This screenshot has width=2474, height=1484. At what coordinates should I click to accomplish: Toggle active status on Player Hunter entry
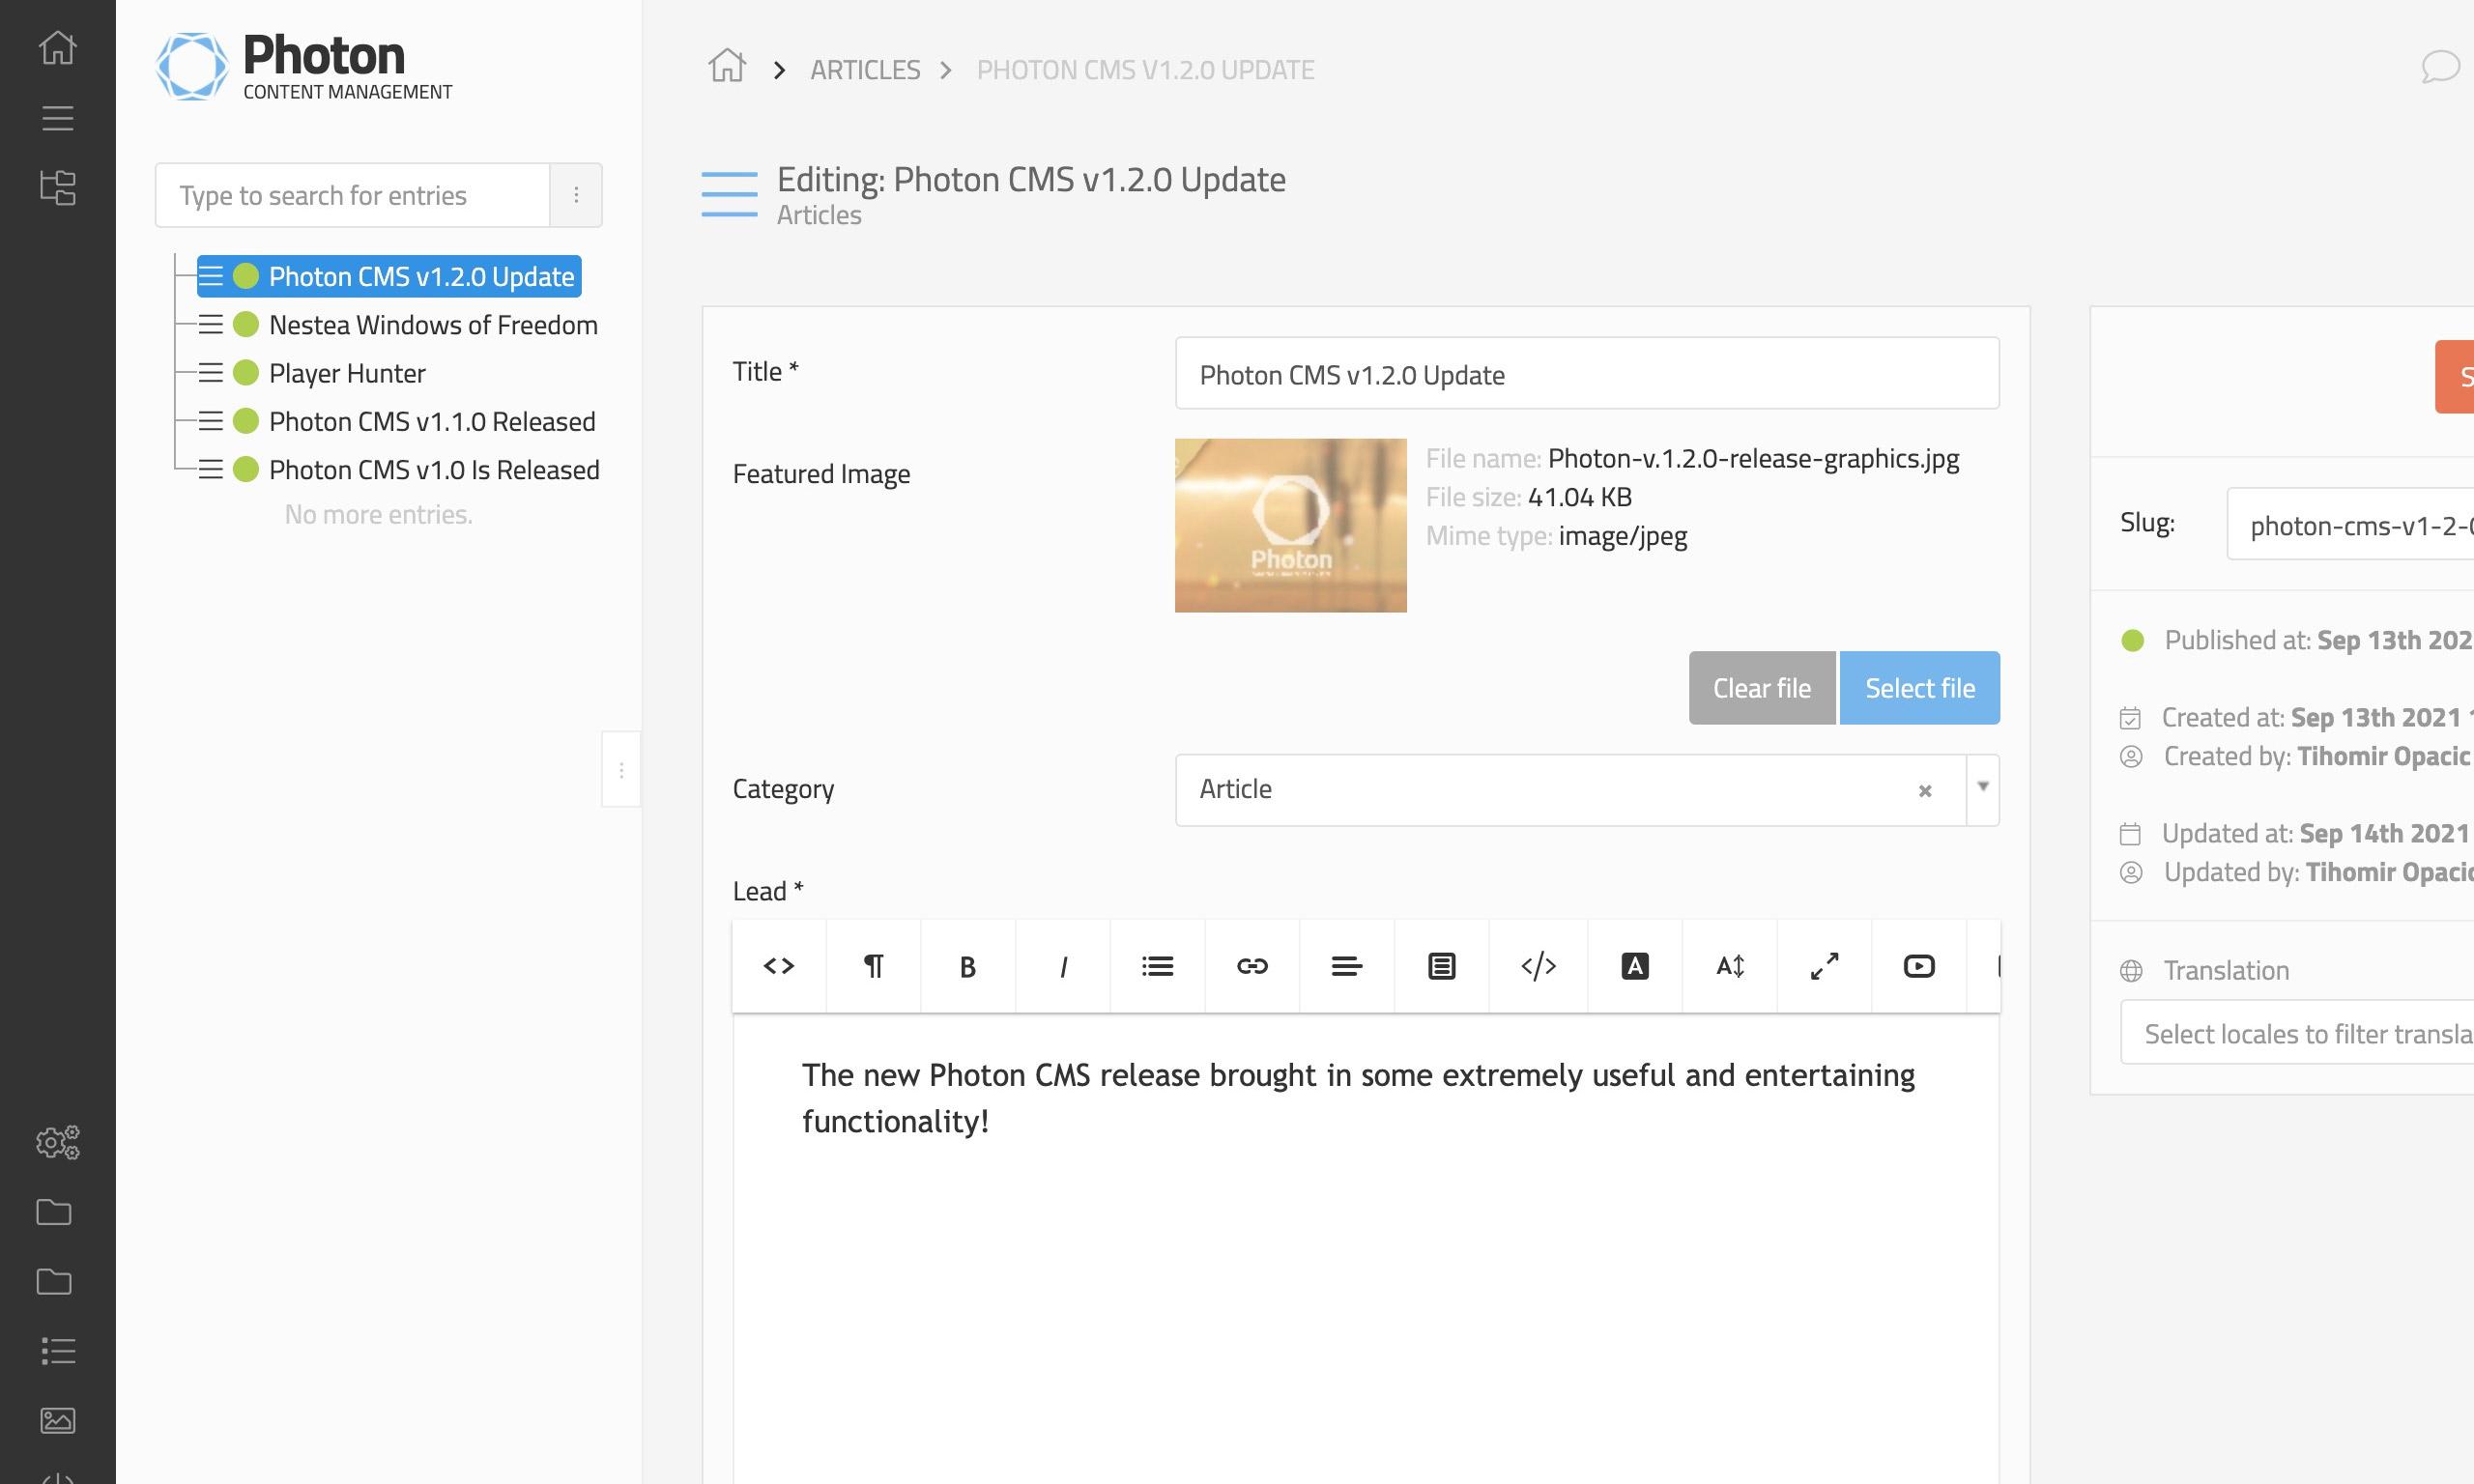[x=245, y=373]
